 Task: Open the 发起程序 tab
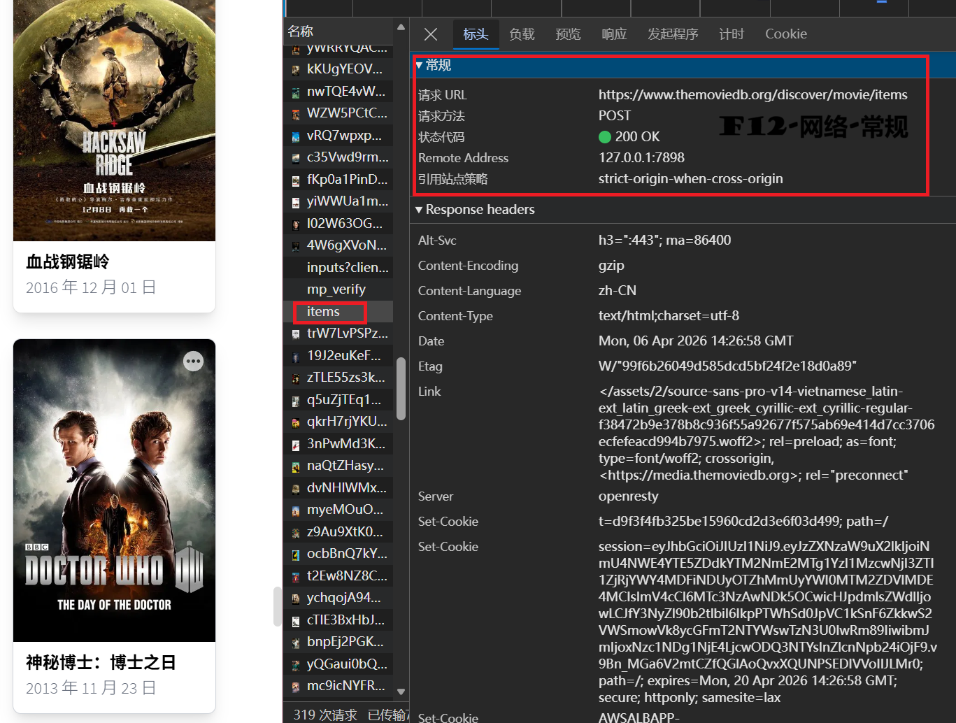(673, 34)
